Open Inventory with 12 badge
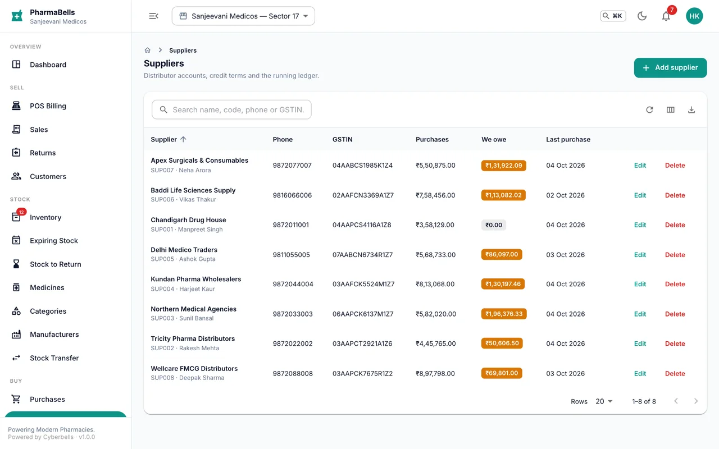The width and height of the screenshot is (719, 449). (66, 217)
